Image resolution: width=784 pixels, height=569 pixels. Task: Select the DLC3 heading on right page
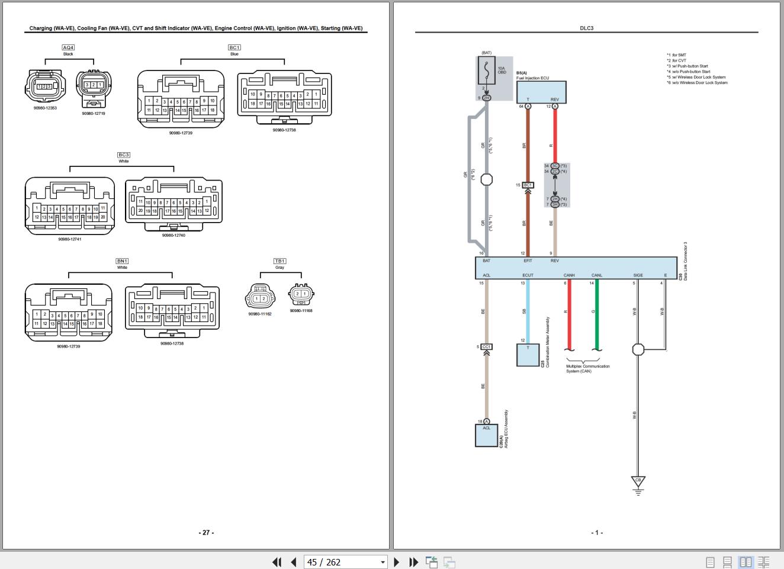[x=587, y=27]
